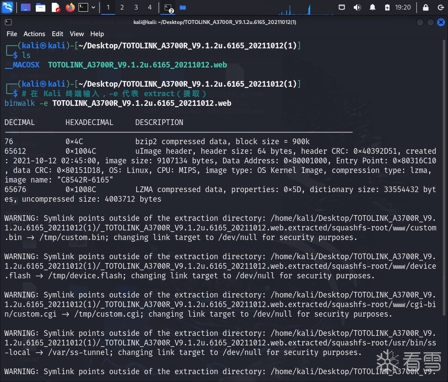448x382 pixels.
Task: Lock the screen with padlock icon
Action: coord(425,7)
